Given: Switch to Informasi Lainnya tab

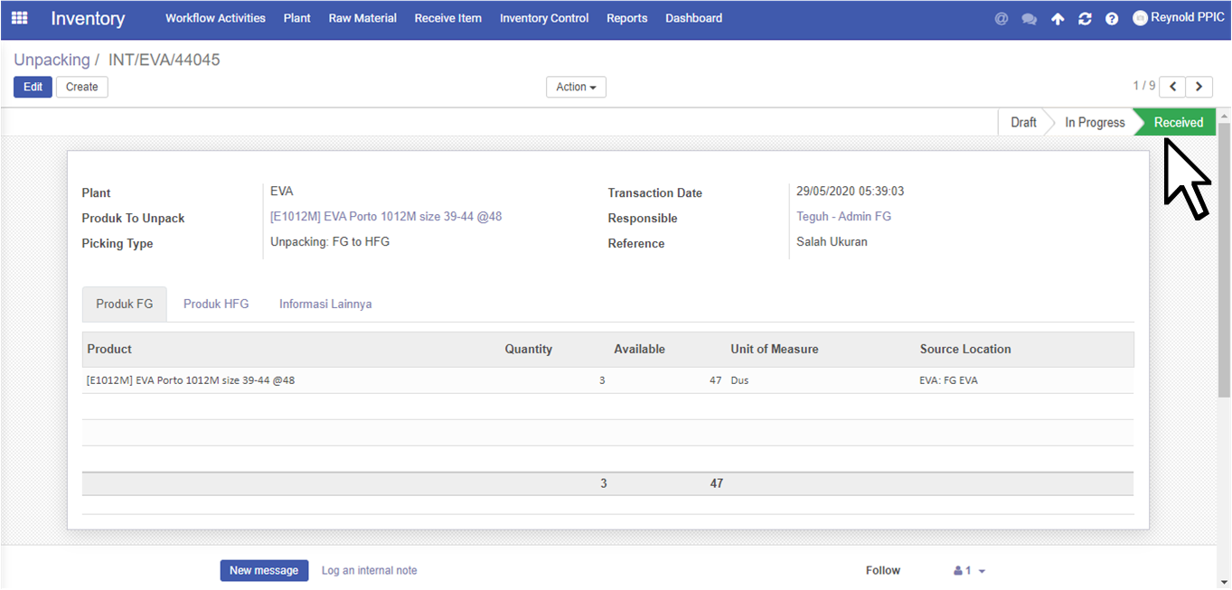Looking at the screenshot, I should tap(325, 304).
